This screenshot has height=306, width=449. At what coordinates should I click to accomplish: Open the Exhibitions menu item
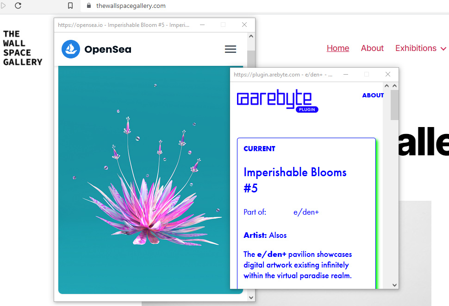416,48
